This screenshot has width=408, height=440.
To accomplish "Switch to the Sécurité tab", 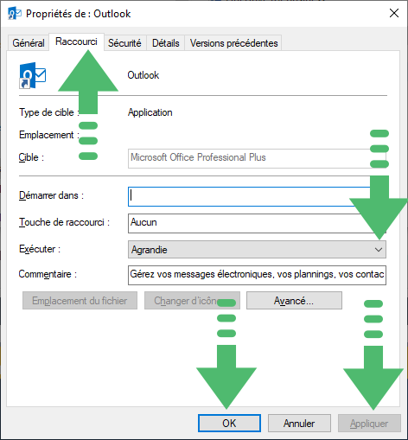I will coord(124,43).
